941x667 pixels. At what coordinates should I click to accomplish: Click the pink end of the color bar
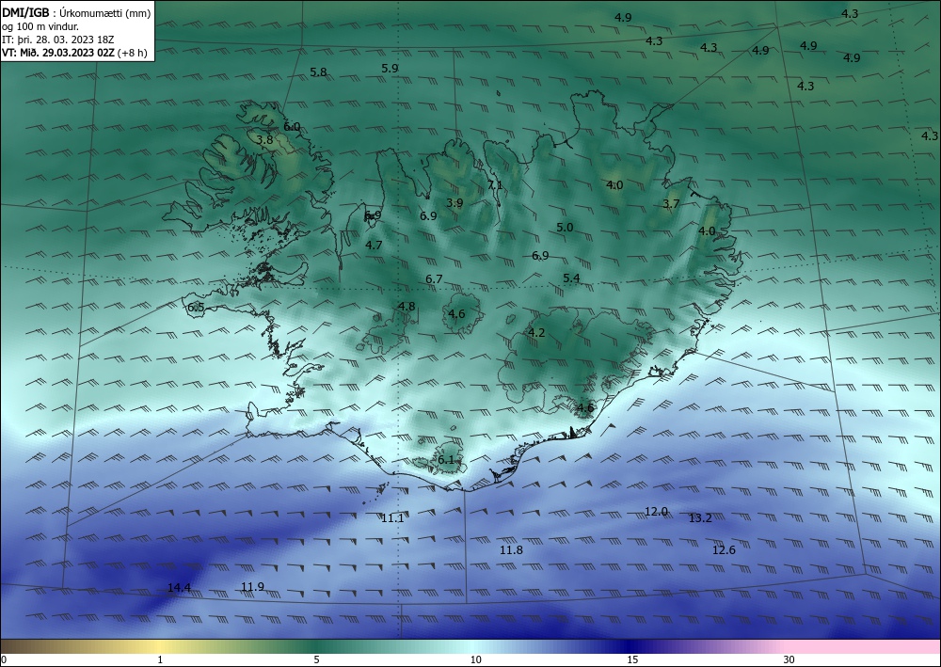[864, 646]
